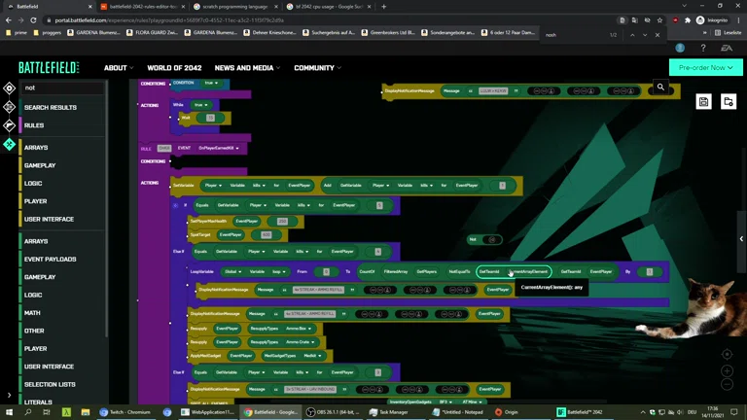The image size is (747, 420).
Task: Go back in browser history
Action: [x=8, y=20]
